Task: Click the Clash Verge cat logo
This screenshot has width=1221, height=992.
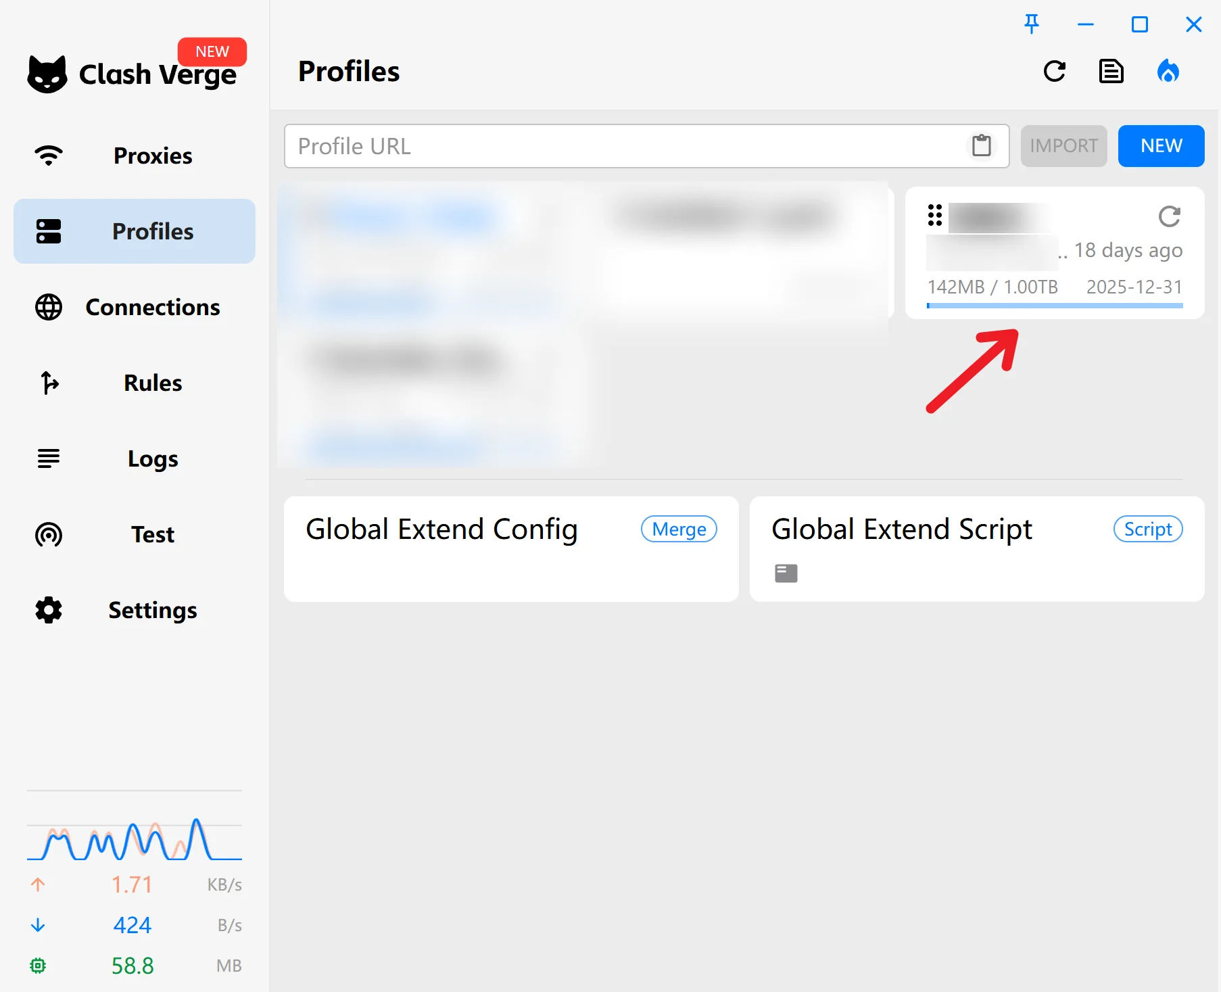Action: tap(47, 74)
